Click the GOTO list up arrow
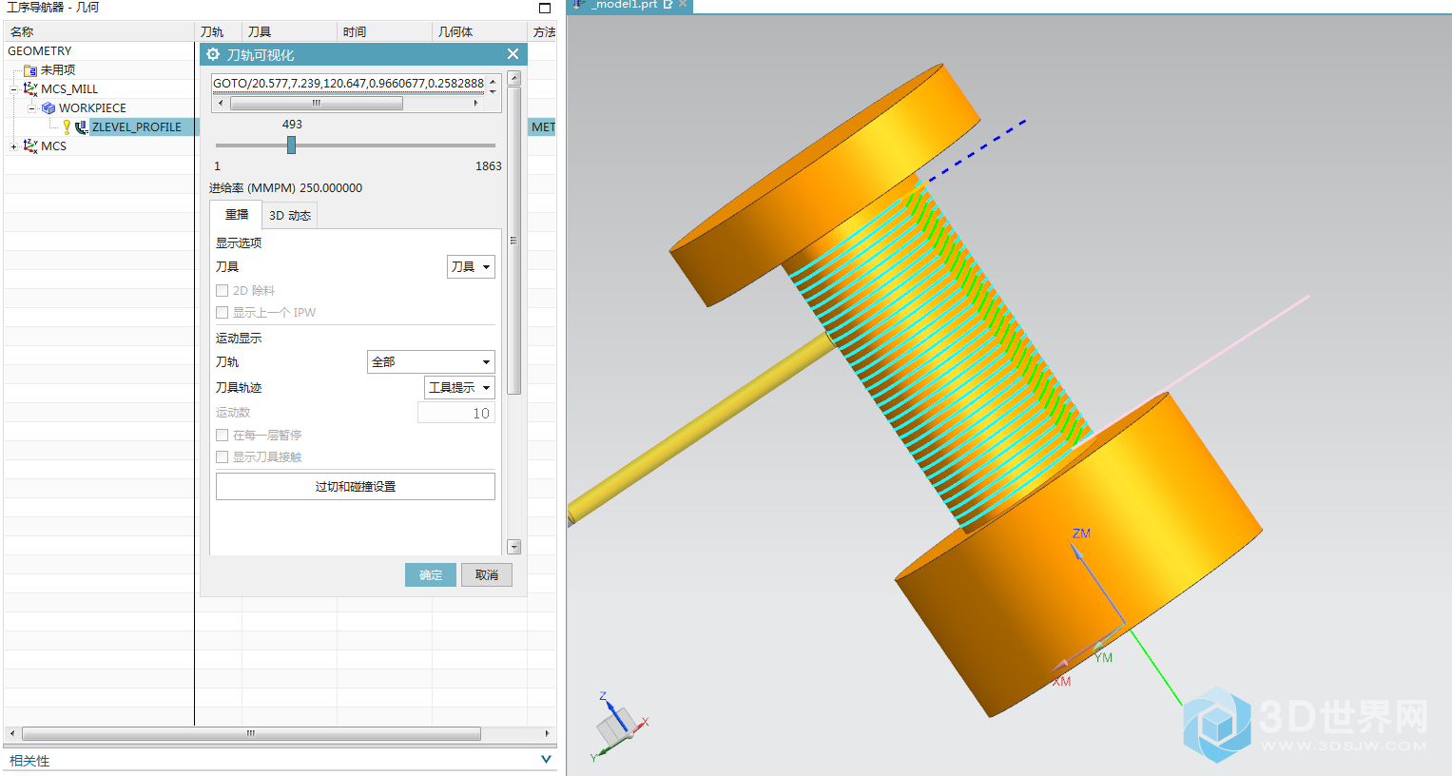 tap(493, 80)
